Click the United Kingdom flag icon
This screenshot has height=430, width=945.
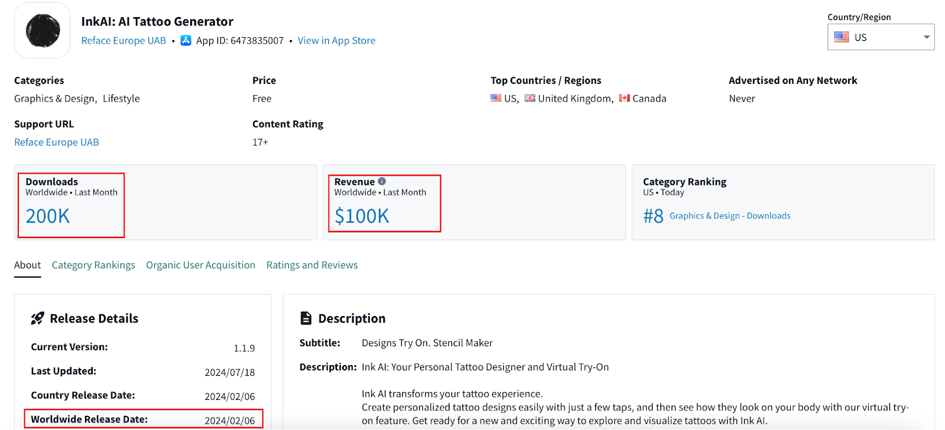point(530,98)
